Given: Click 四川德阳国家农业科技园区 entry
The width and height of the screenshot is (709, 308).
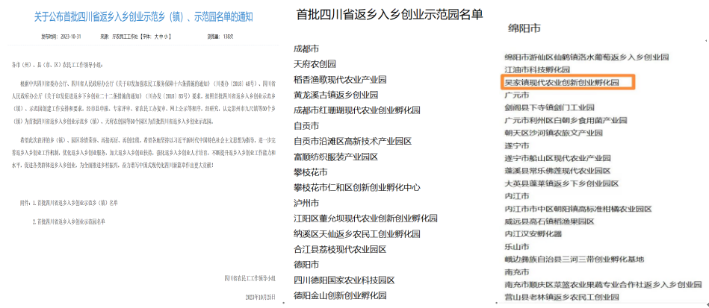Looking at the screenshot, I should pos(344,280).
